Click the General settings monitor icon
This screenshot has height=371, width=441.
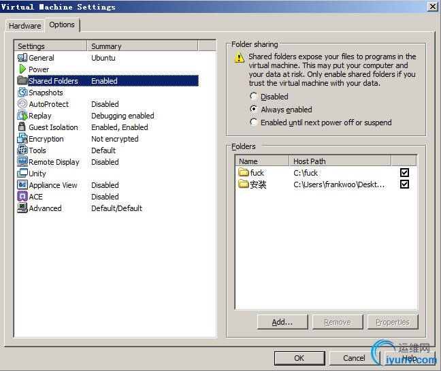click(22, 58)
